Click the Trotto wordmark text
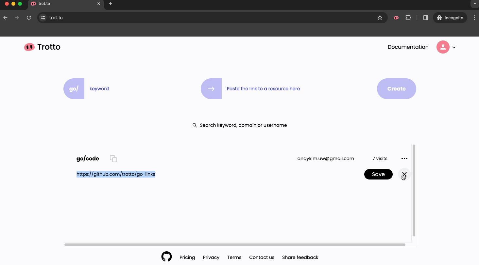479x265 pixels. pyautogui.click(x=49, y=47)
